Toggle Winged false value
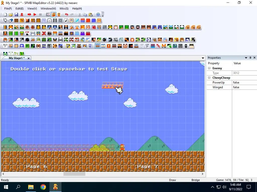Image resolution: width=257 pixels, height=192 pixels. point(244,87)
